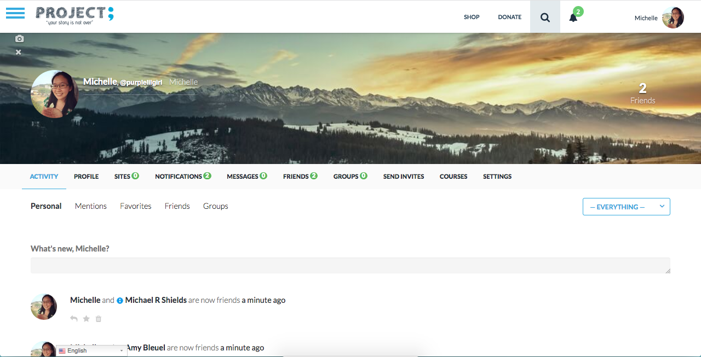Click the What's new text box
Screen dimensions: 701x357
click(x=350, y=266)
